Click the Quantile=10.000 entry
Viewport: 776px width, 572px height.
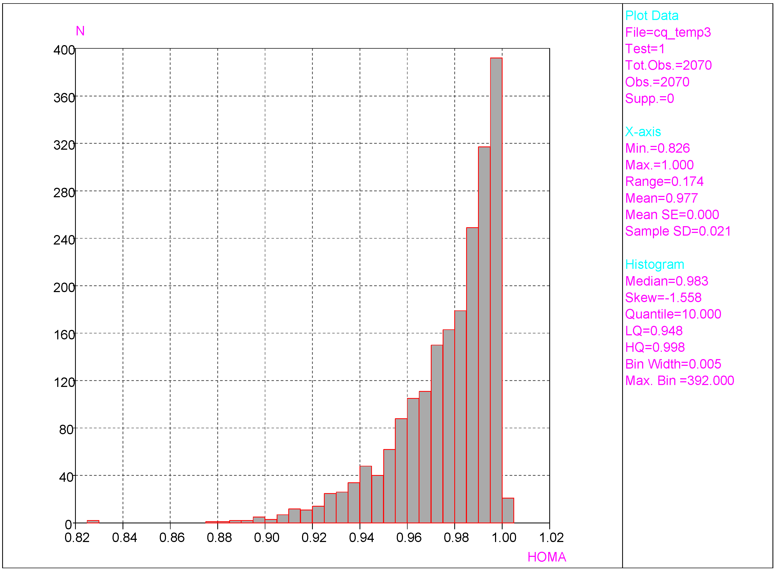pyautogui.click(x=673, y=314)
